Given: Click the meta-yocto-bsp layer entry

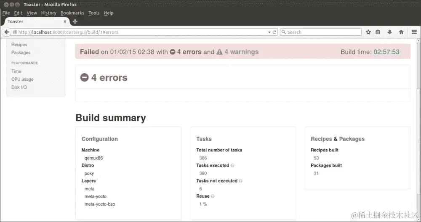Looking at the screenshot, I should 100,204.
